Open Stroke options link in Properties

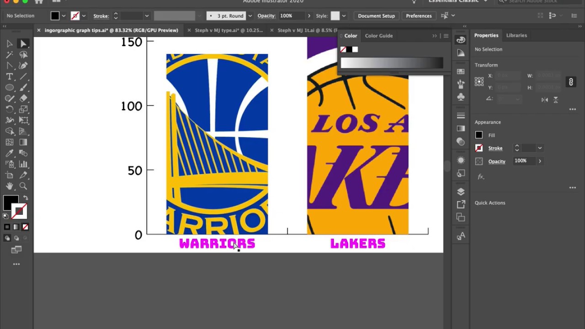click(495, 148)
